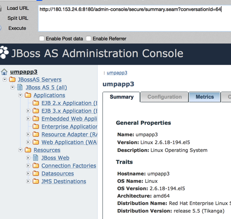Click the JBossAS Servers folder icon
Viewport: 231px width, 219px height.
click(x=12, y=80)
